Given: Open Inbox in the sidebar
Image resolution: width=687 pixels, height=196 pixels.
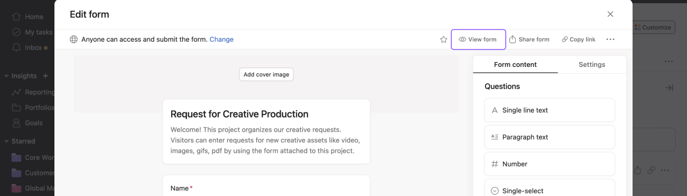Looking at the screenshot, I should 33,47.
